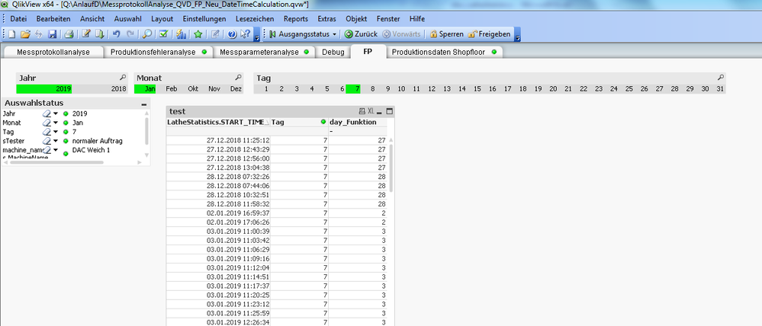The height and width of the screenshot is (326, 762).
Task: Click the day_Funktion column header
Action: pyautogui.click(x=357, y=122)
